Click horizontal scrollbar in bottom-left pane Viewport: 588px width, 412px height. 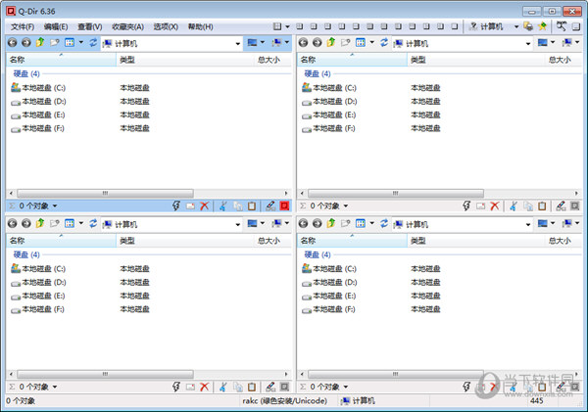[x=106, y=374]
